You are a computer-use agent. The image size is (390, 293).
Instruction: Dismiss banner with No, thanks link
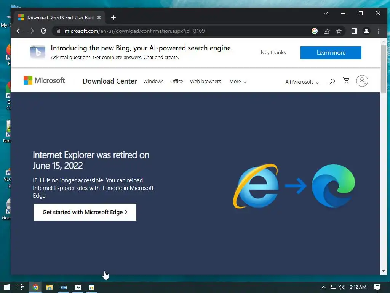[x=273, y=52]
